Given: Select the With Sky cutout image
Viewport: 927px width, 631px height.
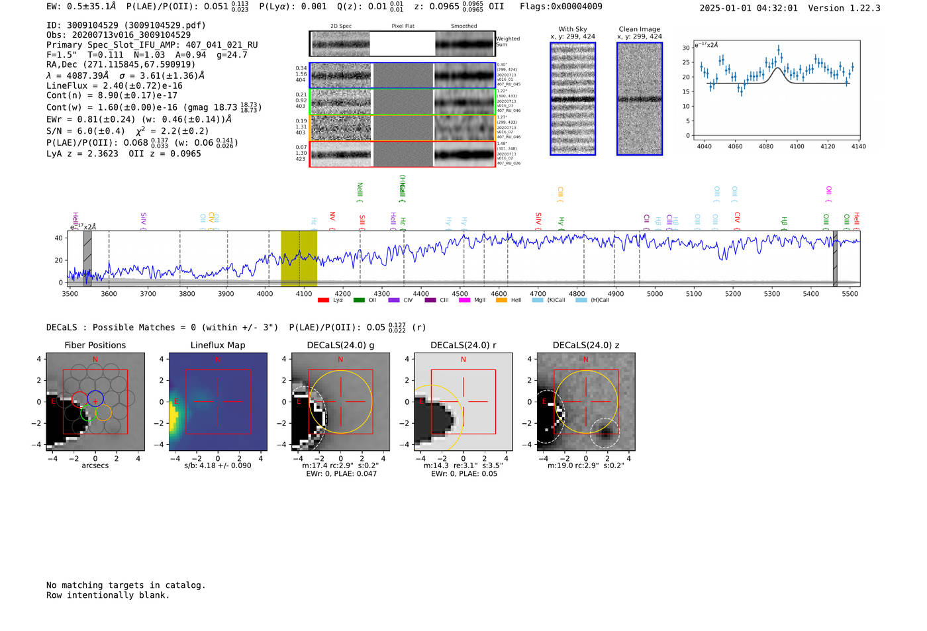Looking at the screenshot, I should [573, 99].
